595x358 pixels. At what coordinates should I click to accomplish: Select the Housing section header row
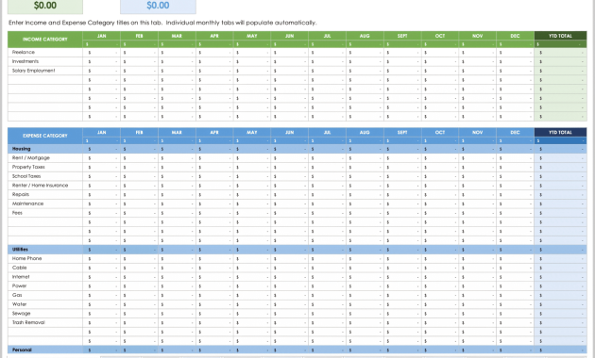coord(297,149)
